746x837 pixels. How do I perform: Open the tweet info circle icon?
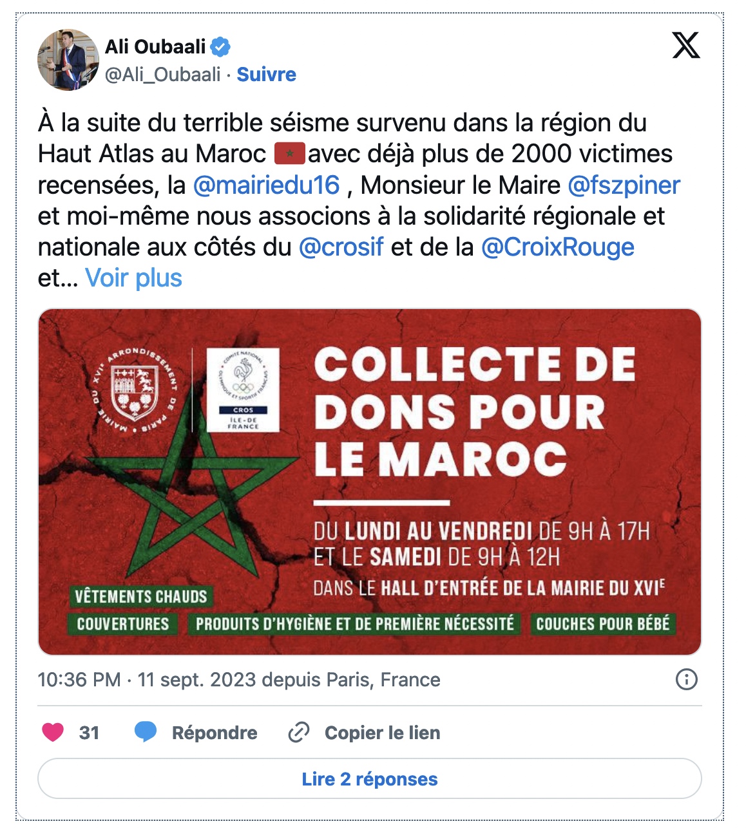click(x=687, y=679)
